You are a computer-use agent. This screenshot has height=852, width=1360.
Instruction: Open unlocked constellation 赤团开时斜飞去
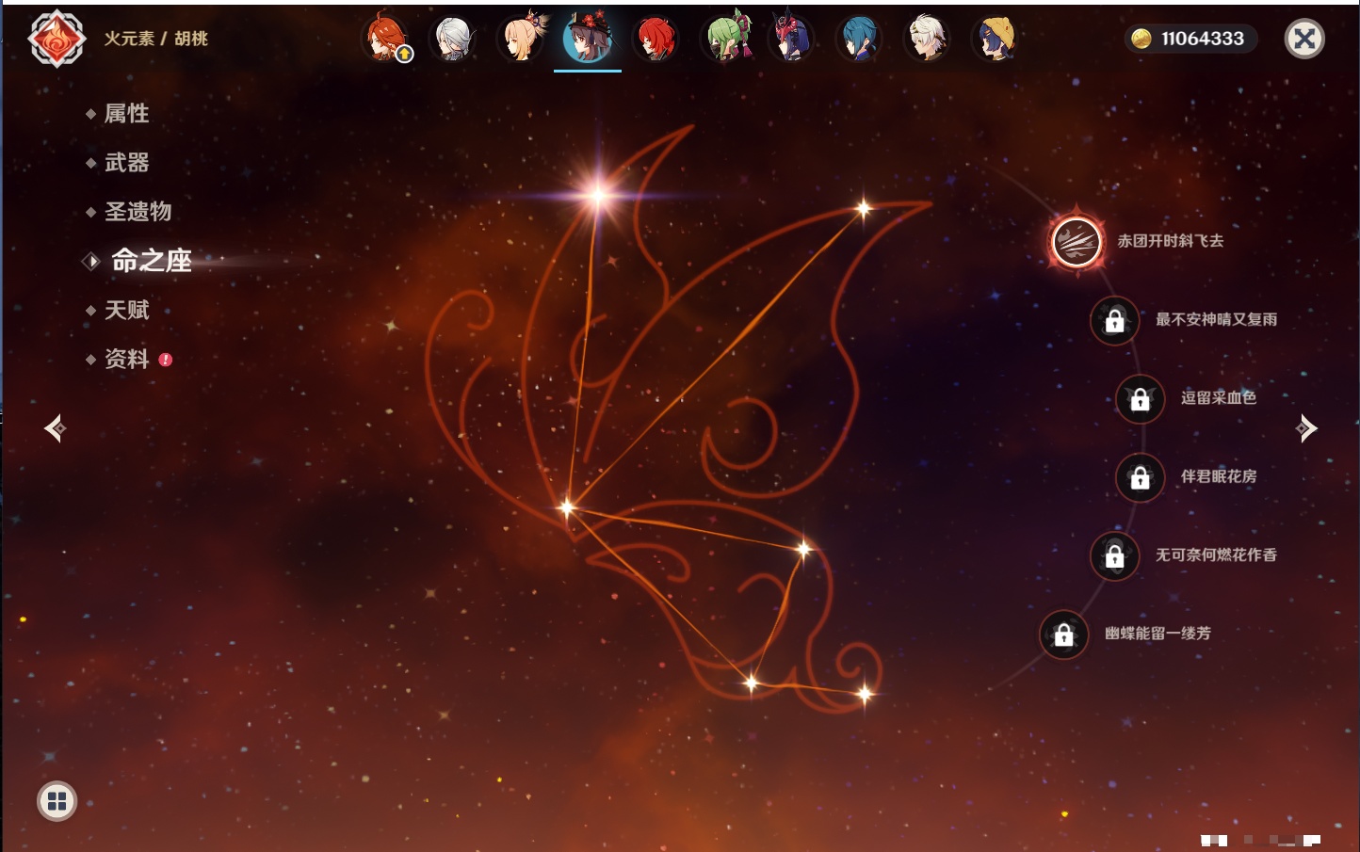click(x=1077, y=242)
